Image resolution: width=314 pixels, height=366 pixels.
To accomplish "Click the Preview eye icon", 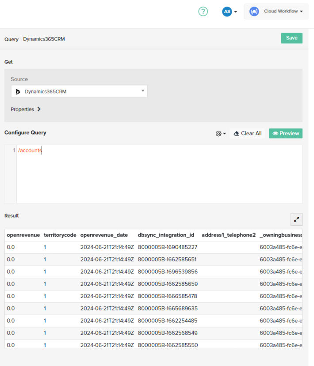I will (276, 133).
